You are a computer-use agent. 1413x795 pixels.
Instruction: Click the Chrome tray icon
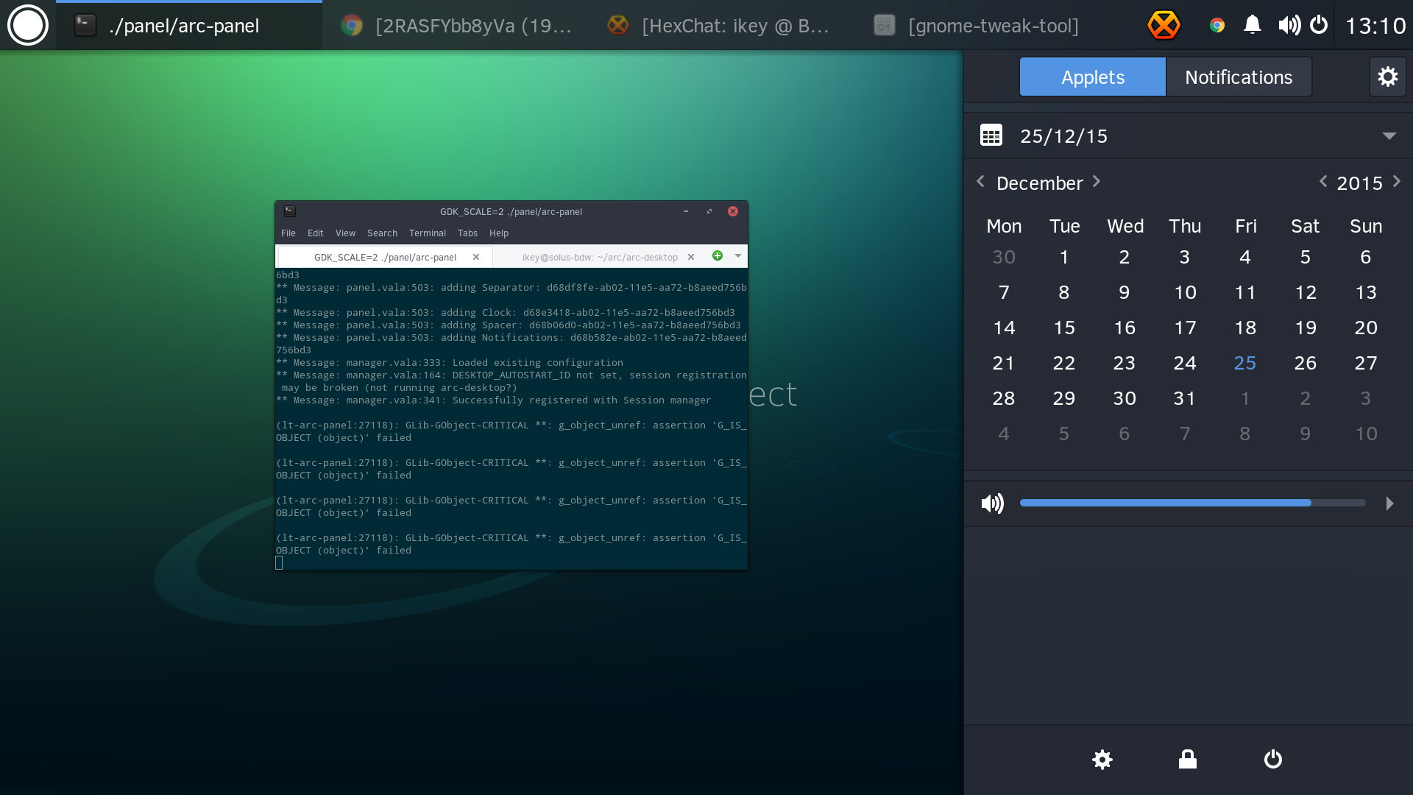(x=1217, y=26)
